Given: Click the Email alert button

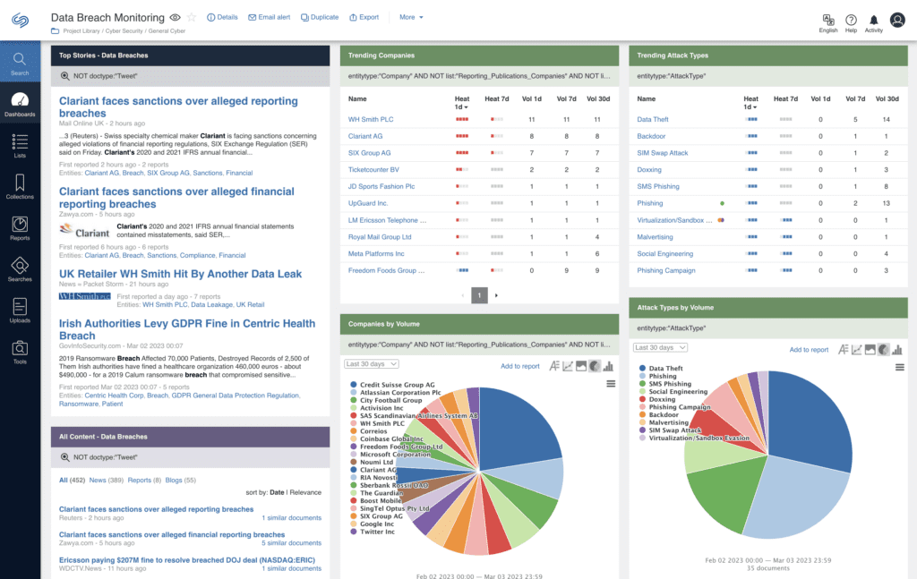Looking at the screenshot, I should click(x=269, y=18).
